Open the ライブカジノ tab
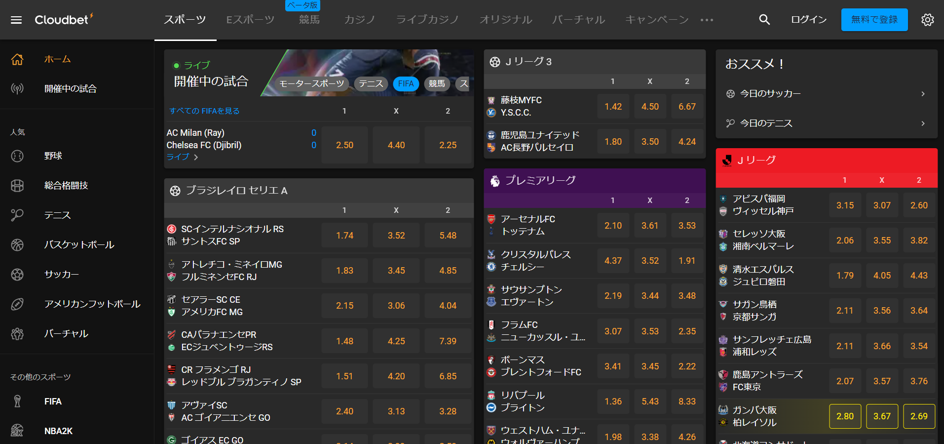Screen dimensions: 944x444 tap(428, 20)
